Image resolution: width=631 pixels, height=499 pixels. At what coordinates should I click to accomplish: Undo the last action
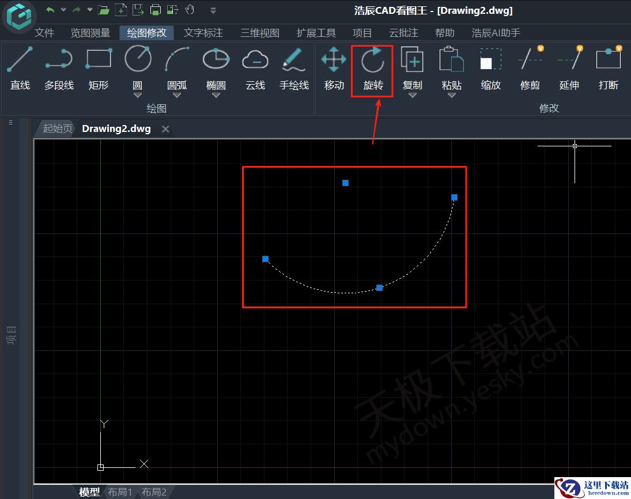coord(50,10)
